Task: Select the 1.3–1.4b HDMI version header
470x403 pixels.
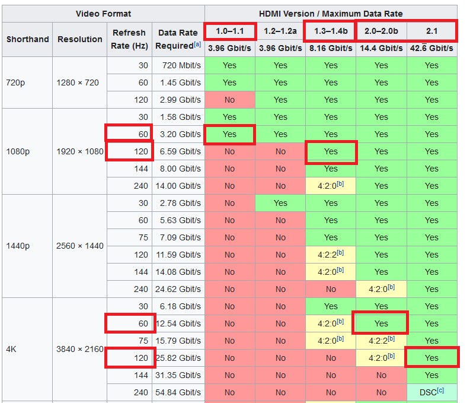Action: pyautogui.click(x=331, y=31)
